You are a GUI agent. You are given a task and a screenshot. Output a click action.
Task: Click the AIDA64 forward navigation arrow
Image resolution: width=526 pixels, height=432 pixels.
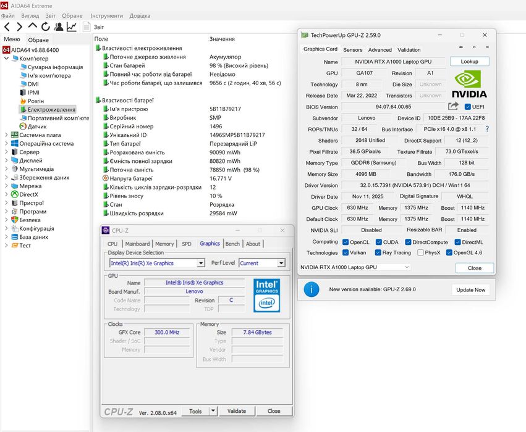pos(19,27)
